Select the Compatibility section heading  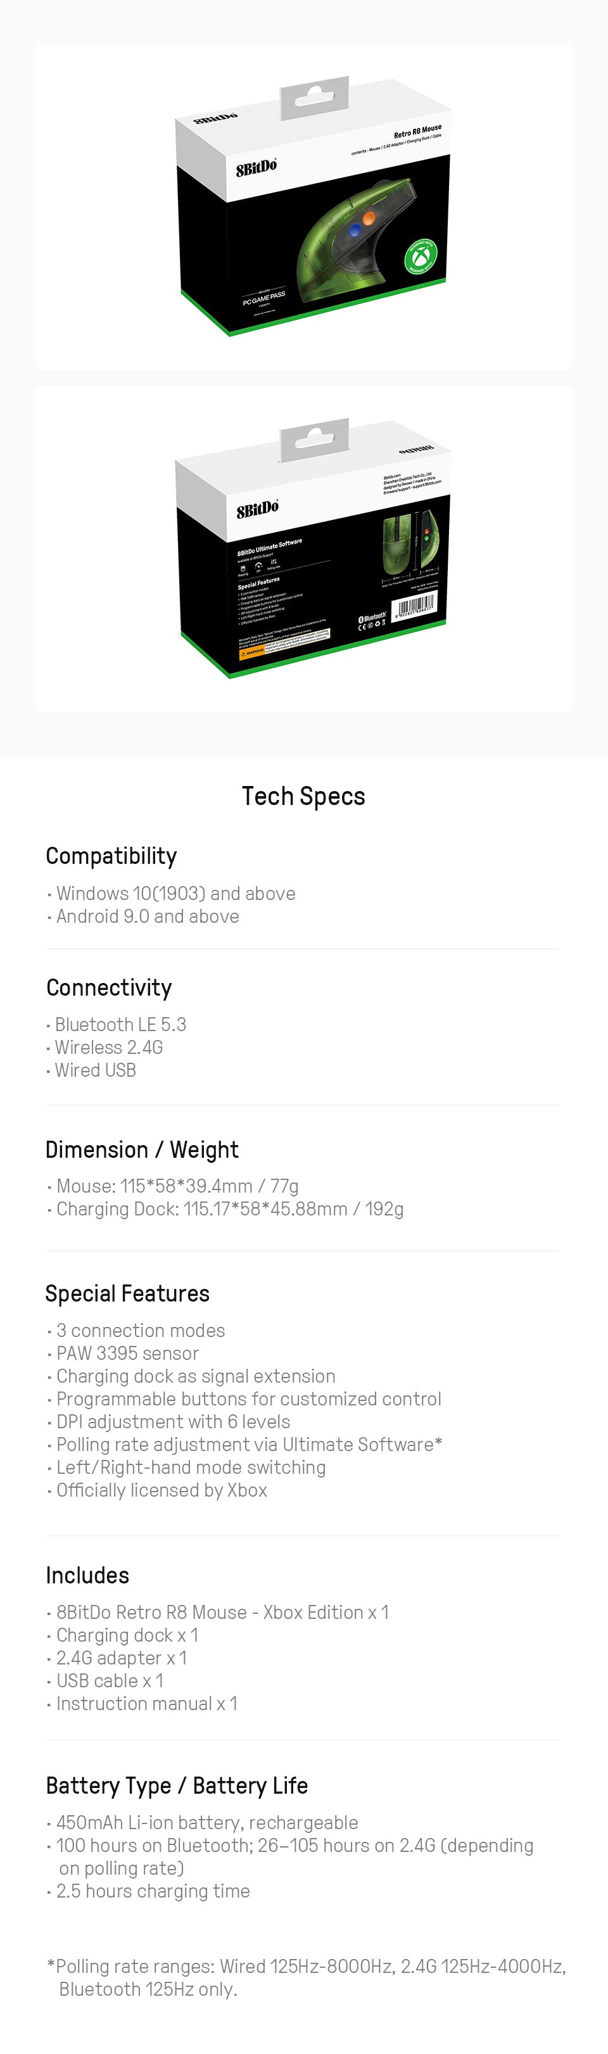(111, 856)
